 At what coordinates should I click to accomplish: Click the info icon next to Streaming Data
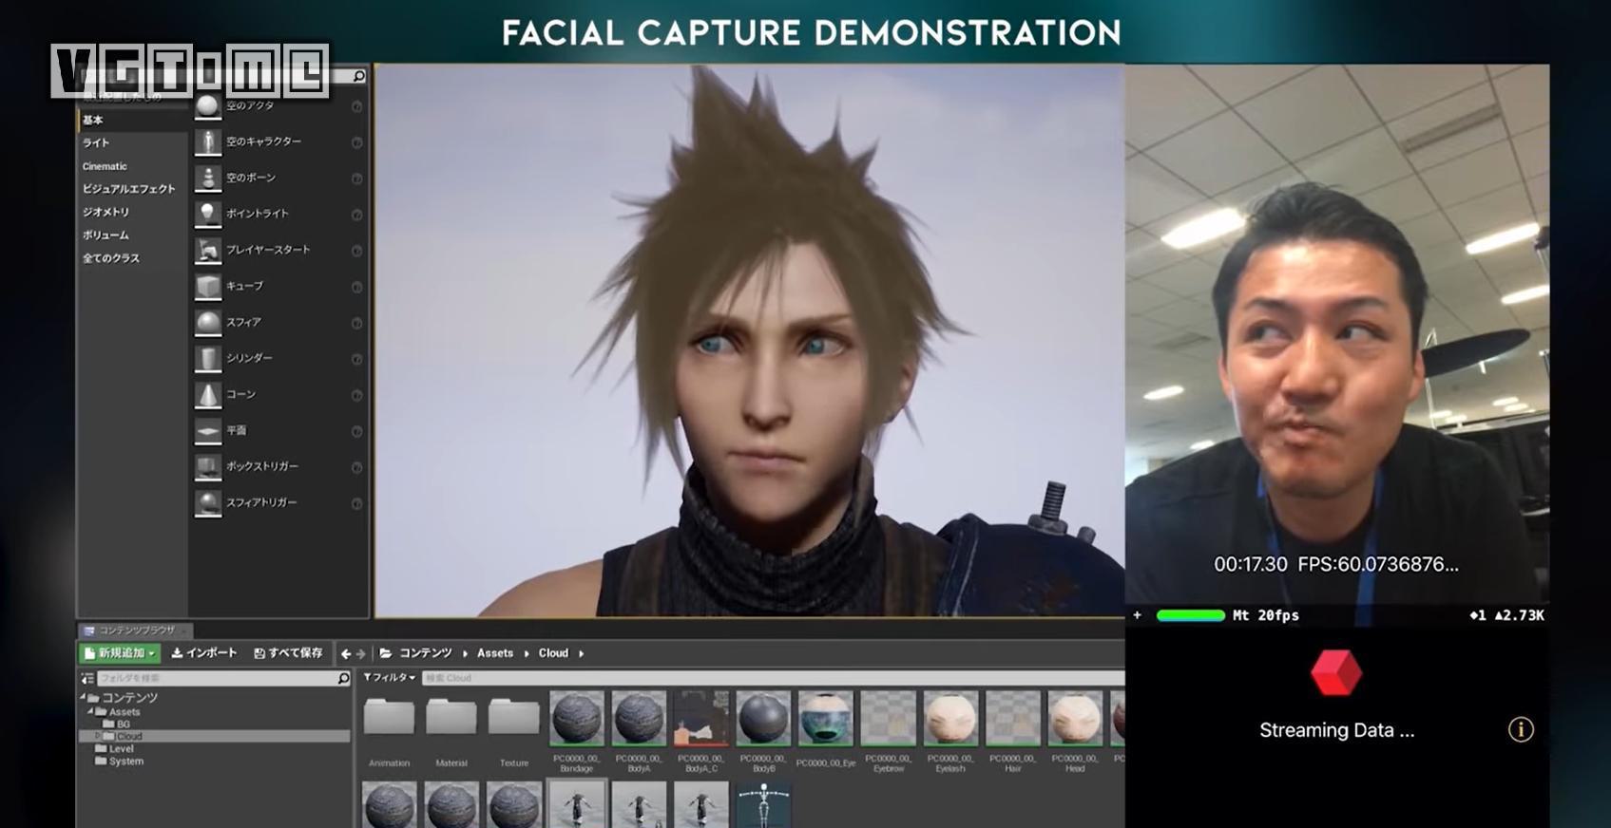[1521, 729]
